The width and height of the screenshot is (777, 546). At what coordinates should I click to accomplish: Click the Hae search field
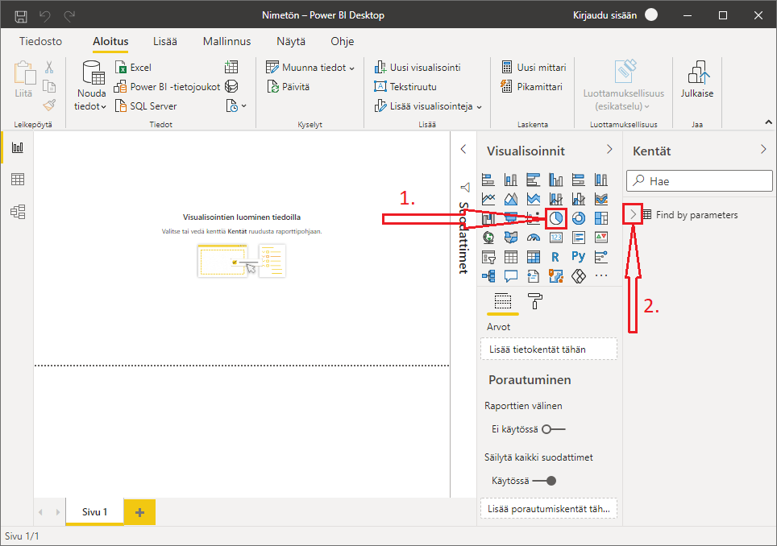(x=701, y=181)
